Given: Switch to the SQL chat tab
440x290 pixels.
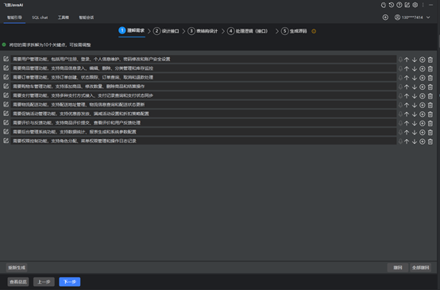Looking at the screenshot, I should pos(40,17).
